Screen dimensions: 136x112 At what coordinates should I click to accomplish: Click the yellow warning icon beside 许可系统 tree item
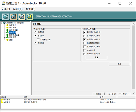pos(7,28)
